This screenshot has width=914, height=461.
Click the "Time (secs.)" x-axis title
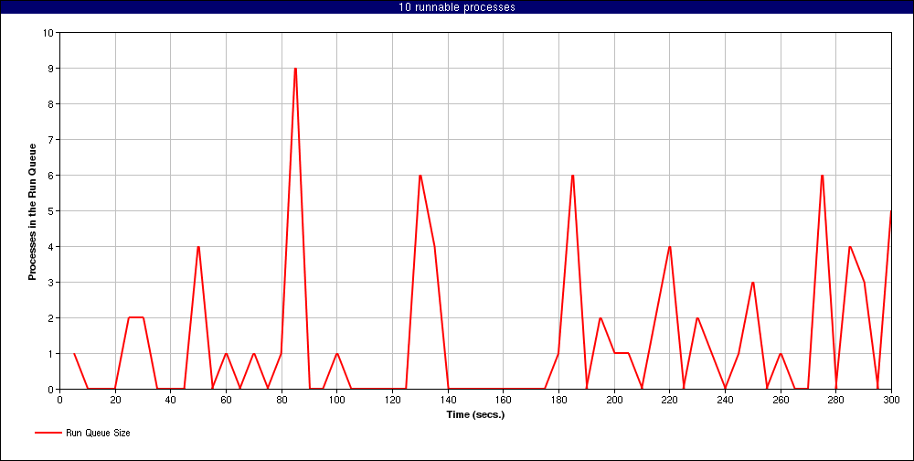pyautogui.click(x=475, y=415)
